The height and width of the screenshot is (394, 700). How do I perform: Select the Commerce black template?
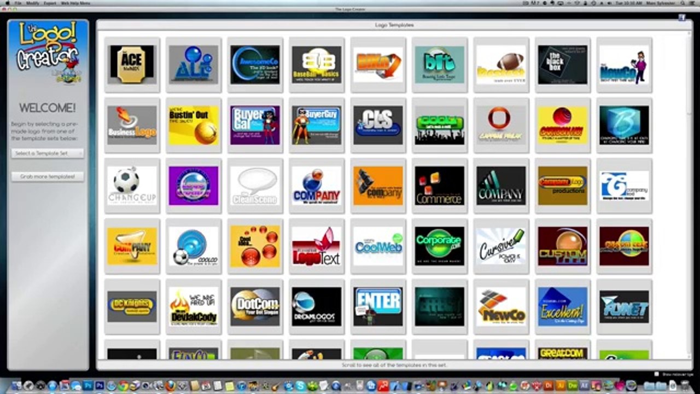pyautogui.click(x=439, y=186)
